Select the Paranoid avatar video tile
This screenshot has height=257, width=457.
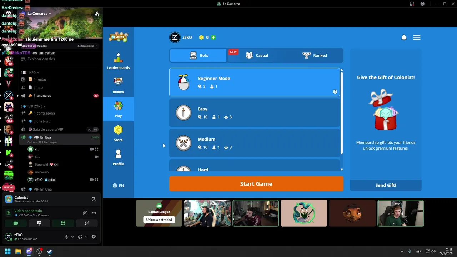(304, 213)
